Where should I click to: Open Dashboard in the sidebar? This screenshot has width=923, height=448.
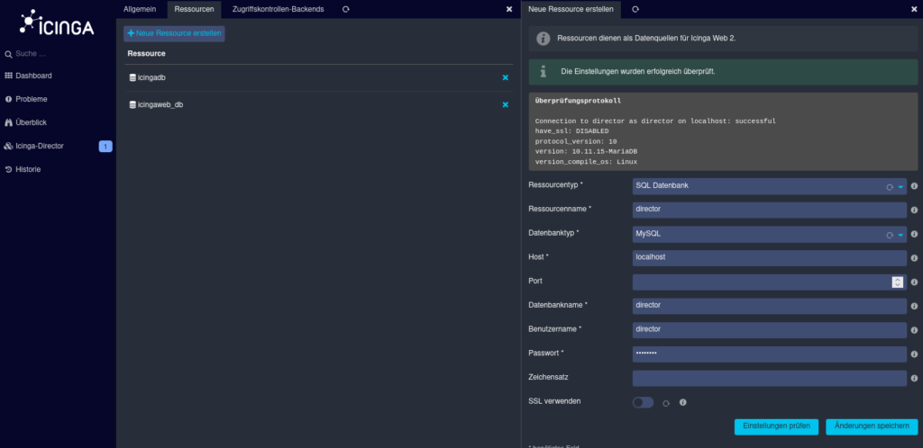33,76
